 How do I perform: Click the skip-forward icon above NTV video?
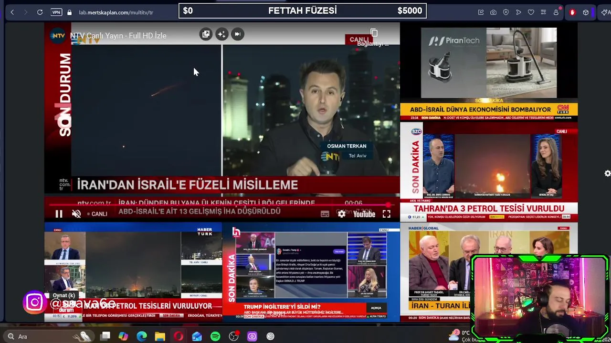237,34
